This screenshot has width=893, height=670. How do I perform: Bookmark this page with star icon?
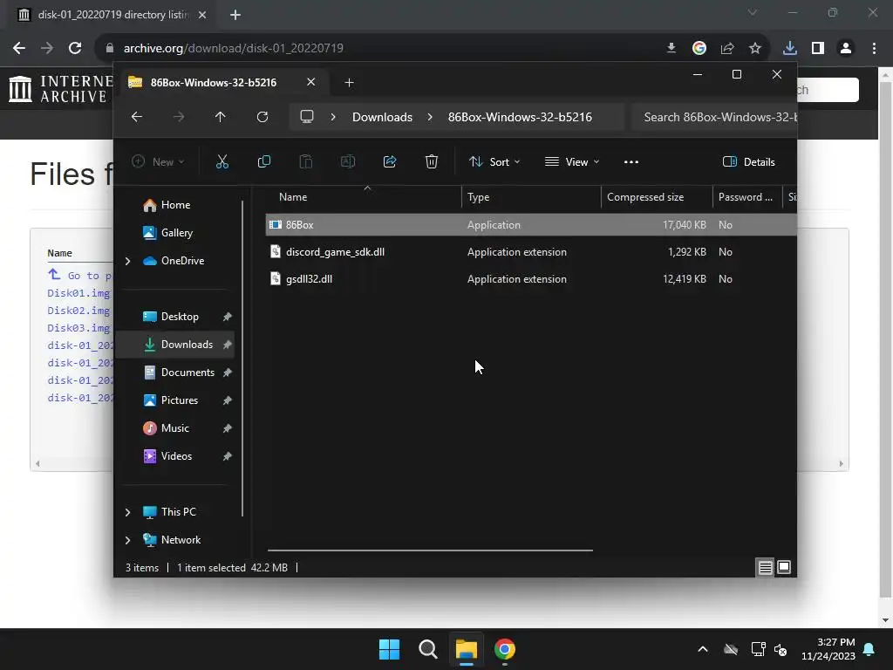click(x=755, y=48)
